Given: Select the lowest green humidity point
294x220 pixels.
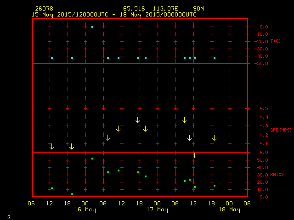Looking at the screenshot, I should [72, 194].
